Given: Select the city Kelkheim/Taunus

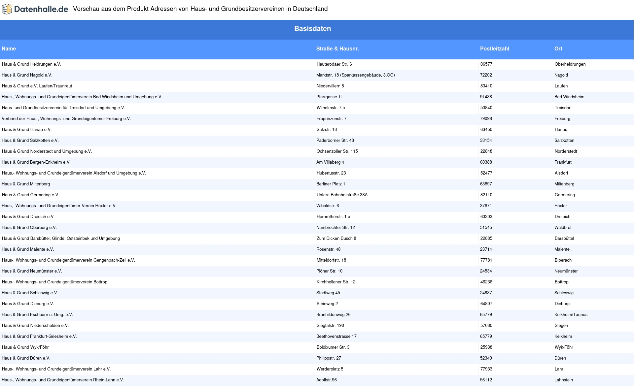Looking at the screenshot, I should point(571,315).
